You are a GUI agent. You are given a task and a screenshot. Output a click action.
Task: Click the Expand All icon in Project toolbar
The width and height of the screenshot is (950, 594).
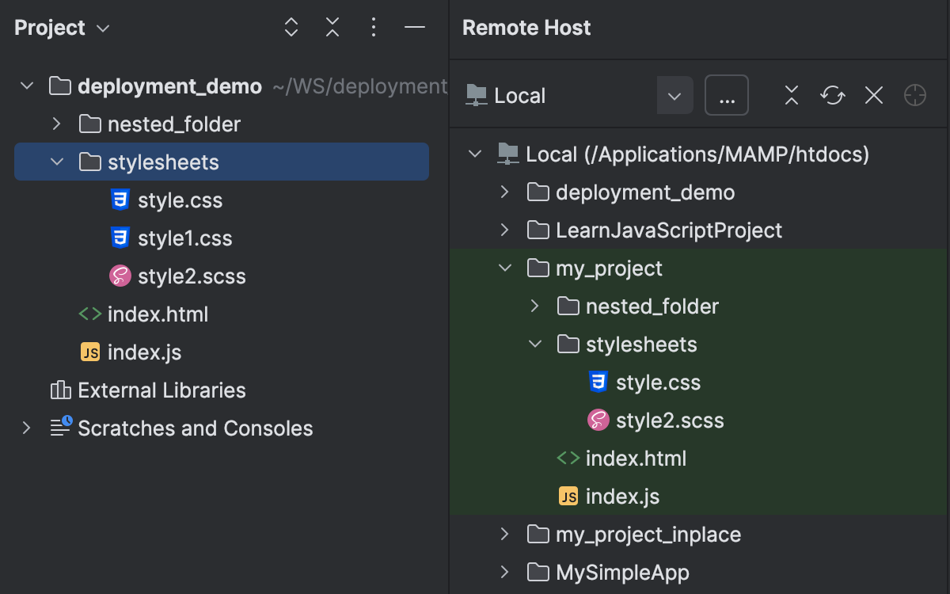291,27
